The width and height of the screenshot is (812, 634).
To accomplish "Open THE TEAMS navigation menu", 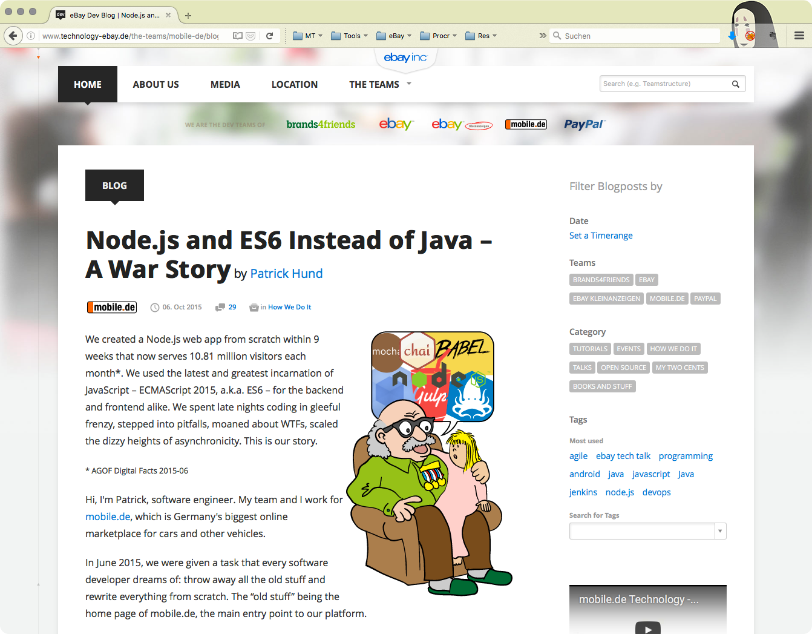I will point(379,85).
